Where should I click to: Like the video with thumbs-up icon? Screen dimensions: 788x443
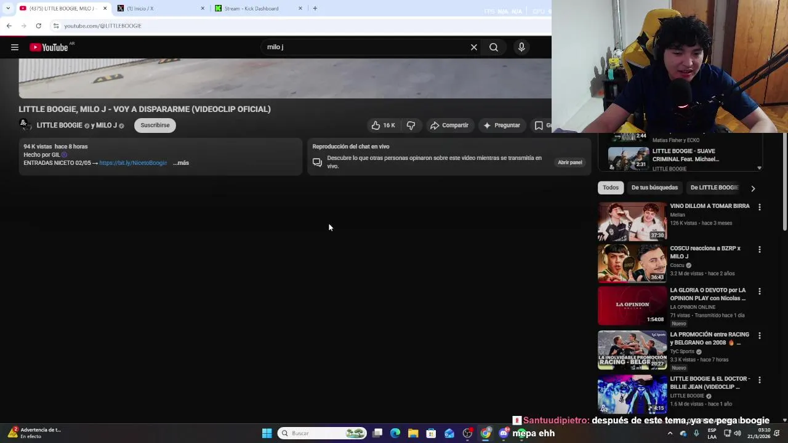383,126
